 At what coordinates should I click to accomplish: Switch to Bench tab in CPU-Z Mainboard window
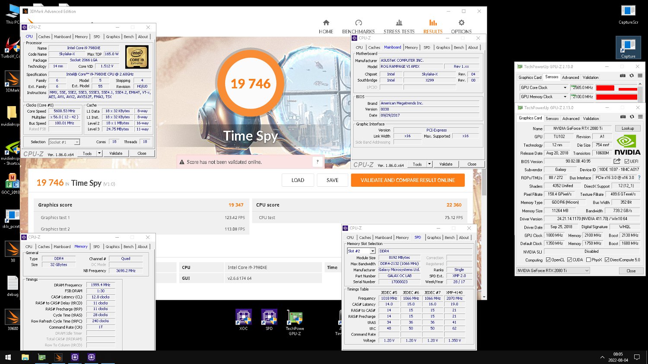pos(459,47)
